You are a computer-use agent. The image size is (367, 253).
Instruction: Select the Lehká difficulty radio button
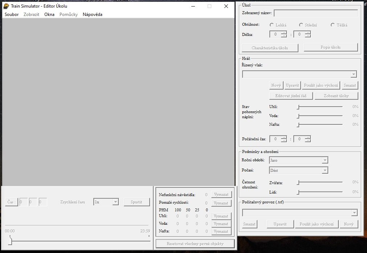coord(272,25)
